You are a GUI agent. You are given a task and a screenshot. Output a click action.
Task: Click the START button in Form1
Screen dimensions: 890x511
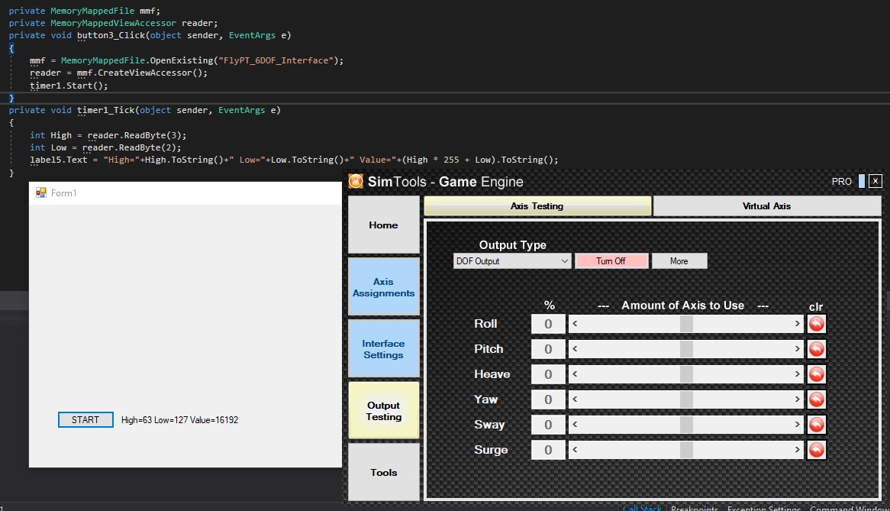[85, 419]
